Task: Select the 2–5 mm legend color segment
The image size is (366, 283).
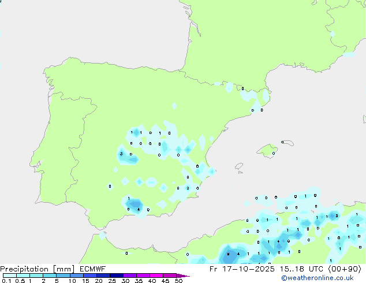Action: (x=50, y=275)
